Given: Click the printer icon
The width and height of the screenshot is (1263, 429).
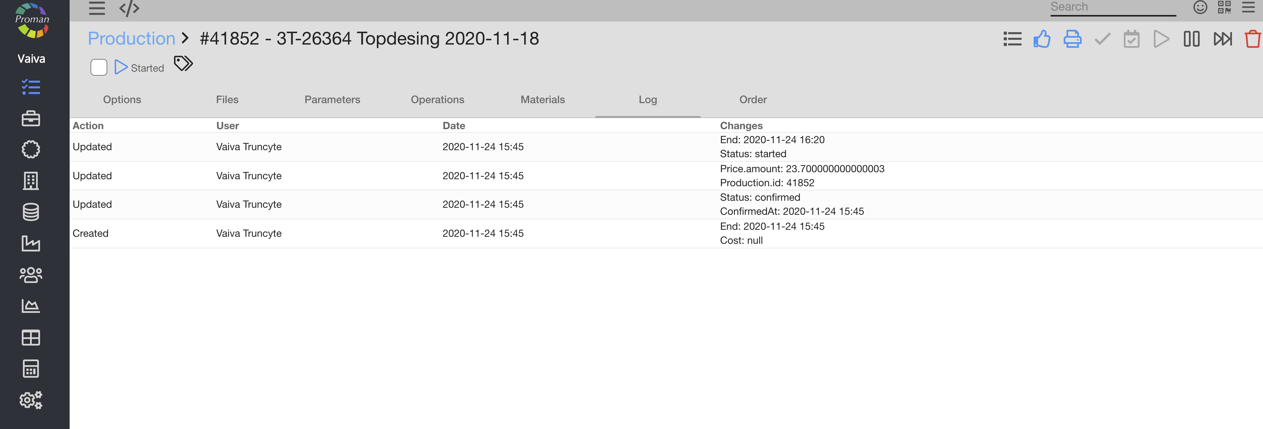Looking at the screenshot, I should pyautogui.click(x=1072, y=39).
